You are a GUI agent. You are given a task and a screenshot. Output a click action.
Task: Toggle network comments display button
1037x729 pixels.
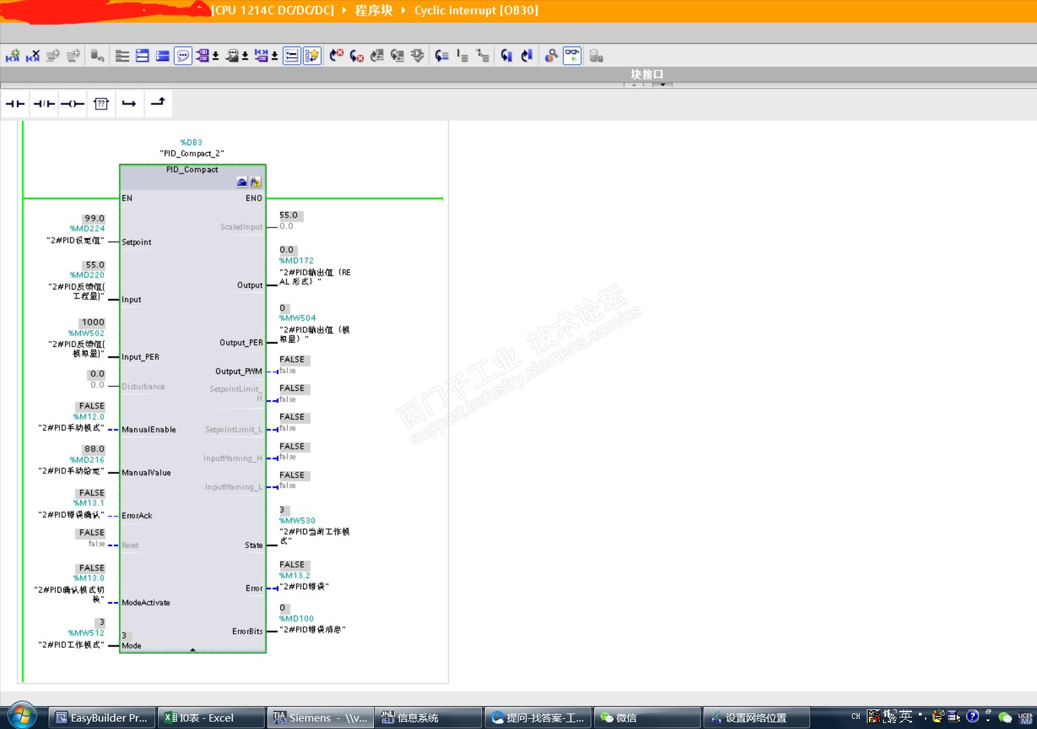pyautogui.click(x=292, y=56)
